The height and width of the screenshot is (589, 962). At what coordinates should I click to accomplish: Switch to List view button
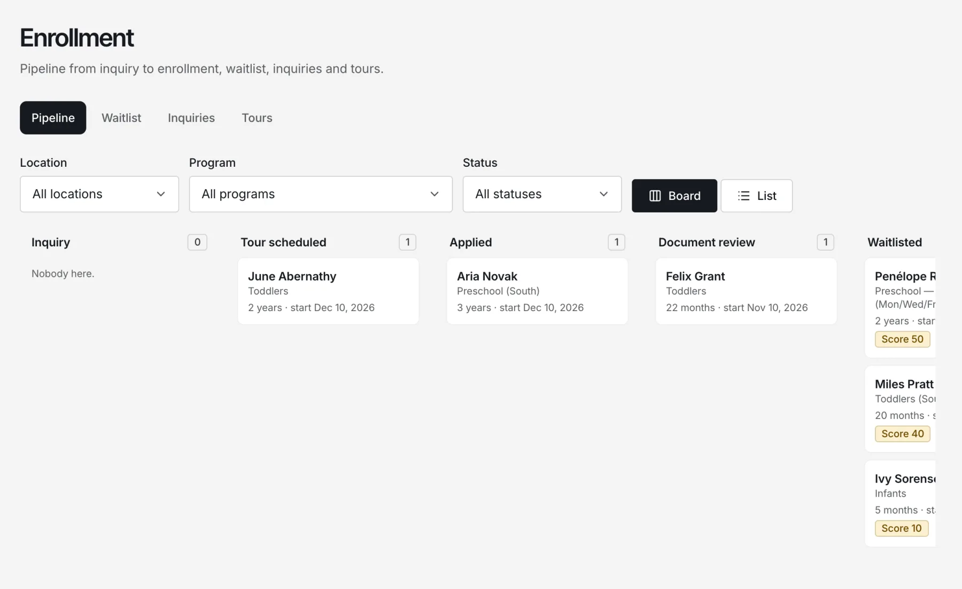click(756, 196)
